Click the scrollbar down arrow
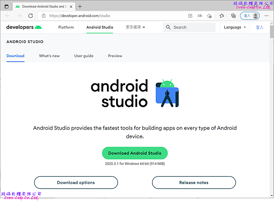 pyautogui.click(x=272, y=196)
